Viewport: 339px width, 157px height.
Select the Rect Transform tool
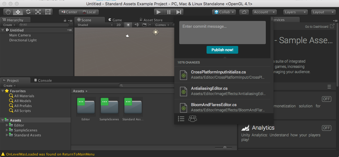coord(47,12)
